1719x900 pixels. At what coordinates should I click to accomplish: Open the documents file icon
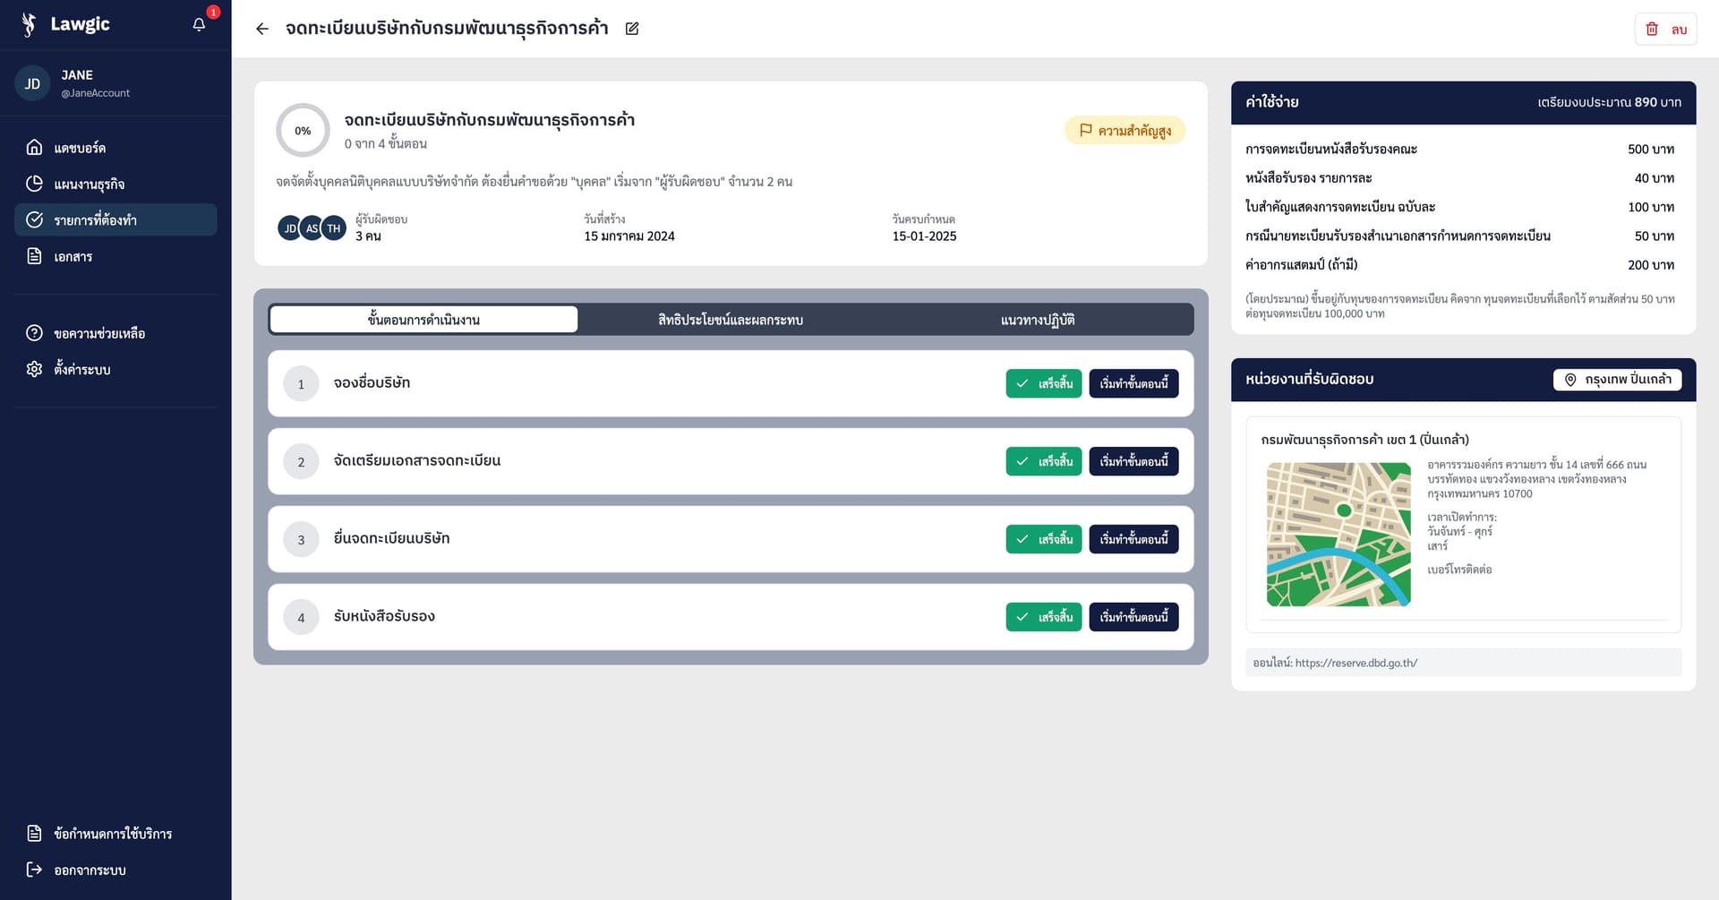(34, 257)
